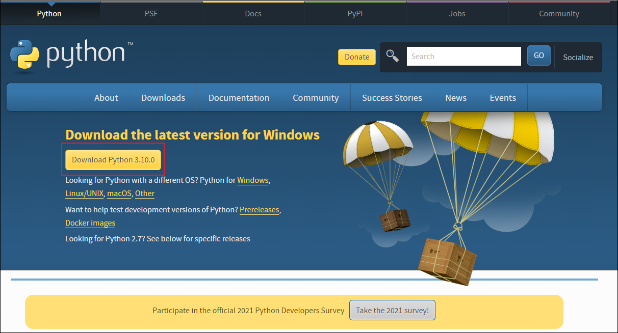Click the magnifying glass search icon
Viewport: 618px width, 333px height.
tap(392, 56)
